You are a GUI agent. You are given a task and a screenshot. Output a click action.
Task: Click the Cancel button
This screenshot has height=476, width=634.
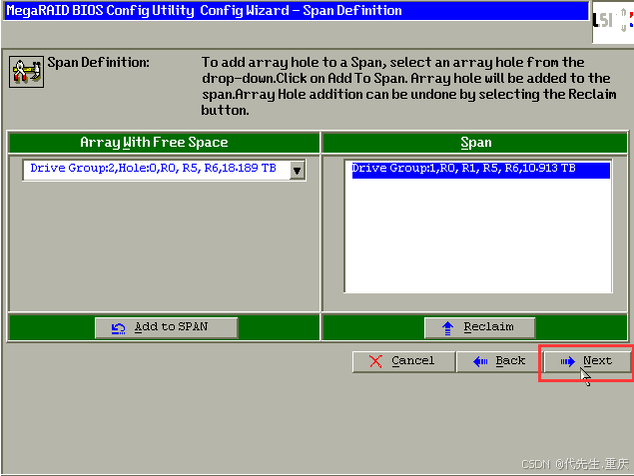coord(403,361)
